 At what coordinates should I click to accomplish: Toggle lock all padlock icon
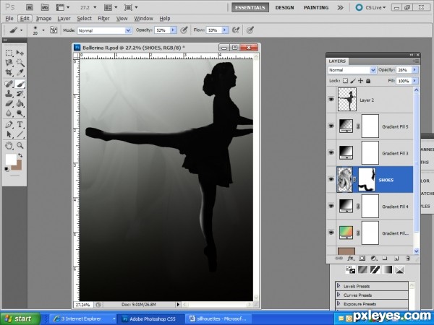click(368, 81)
